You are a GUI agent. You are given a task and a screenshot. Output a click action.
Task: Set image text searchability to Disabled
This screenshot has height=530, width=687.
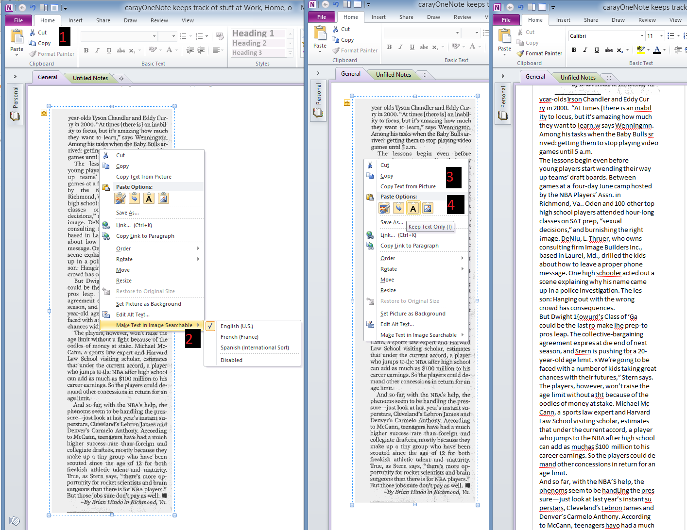[x=231, y=360]
